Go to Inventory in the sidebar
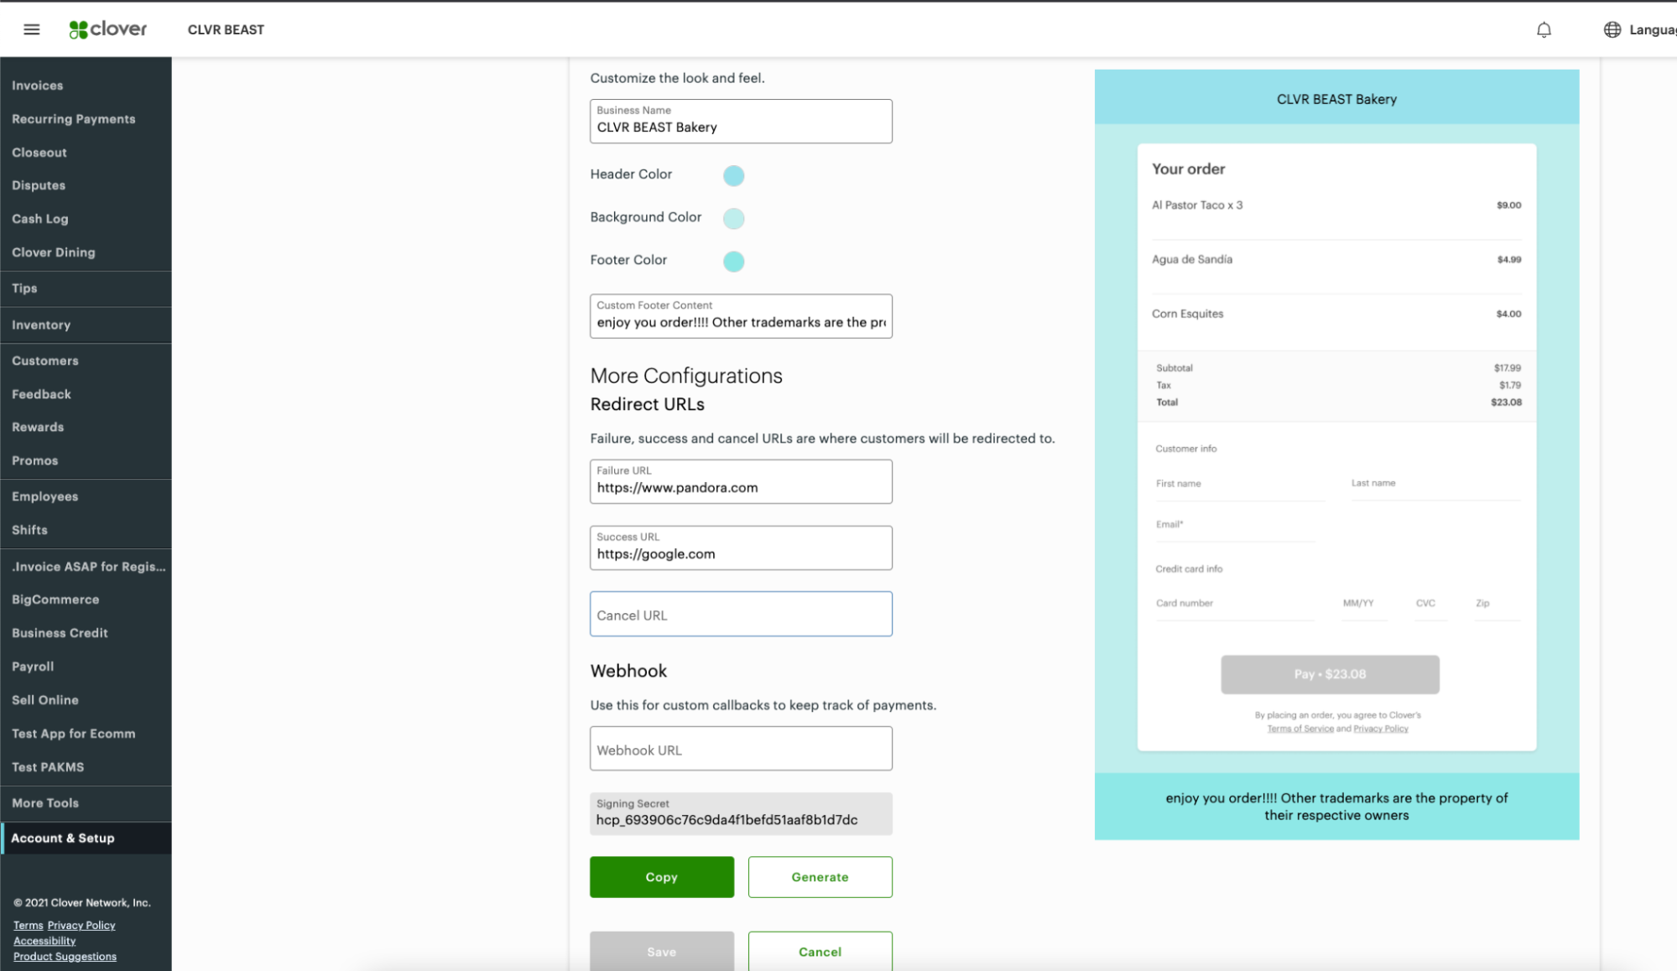Image resolution: width=1677 pixels, height=971 pixels. click(x=41, y=325)
